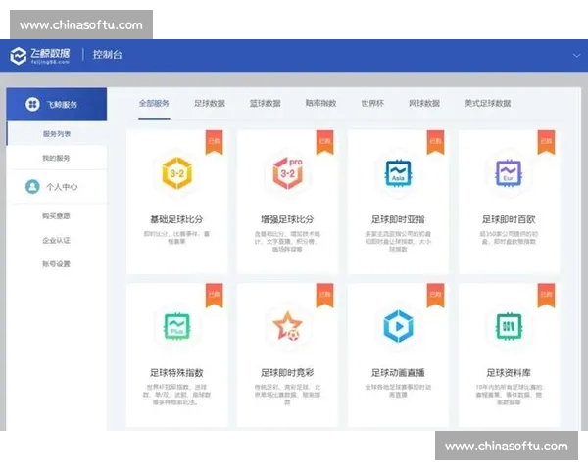Open the 足球即时百欧 service title
Screen dimensions: 588x470
509,219
